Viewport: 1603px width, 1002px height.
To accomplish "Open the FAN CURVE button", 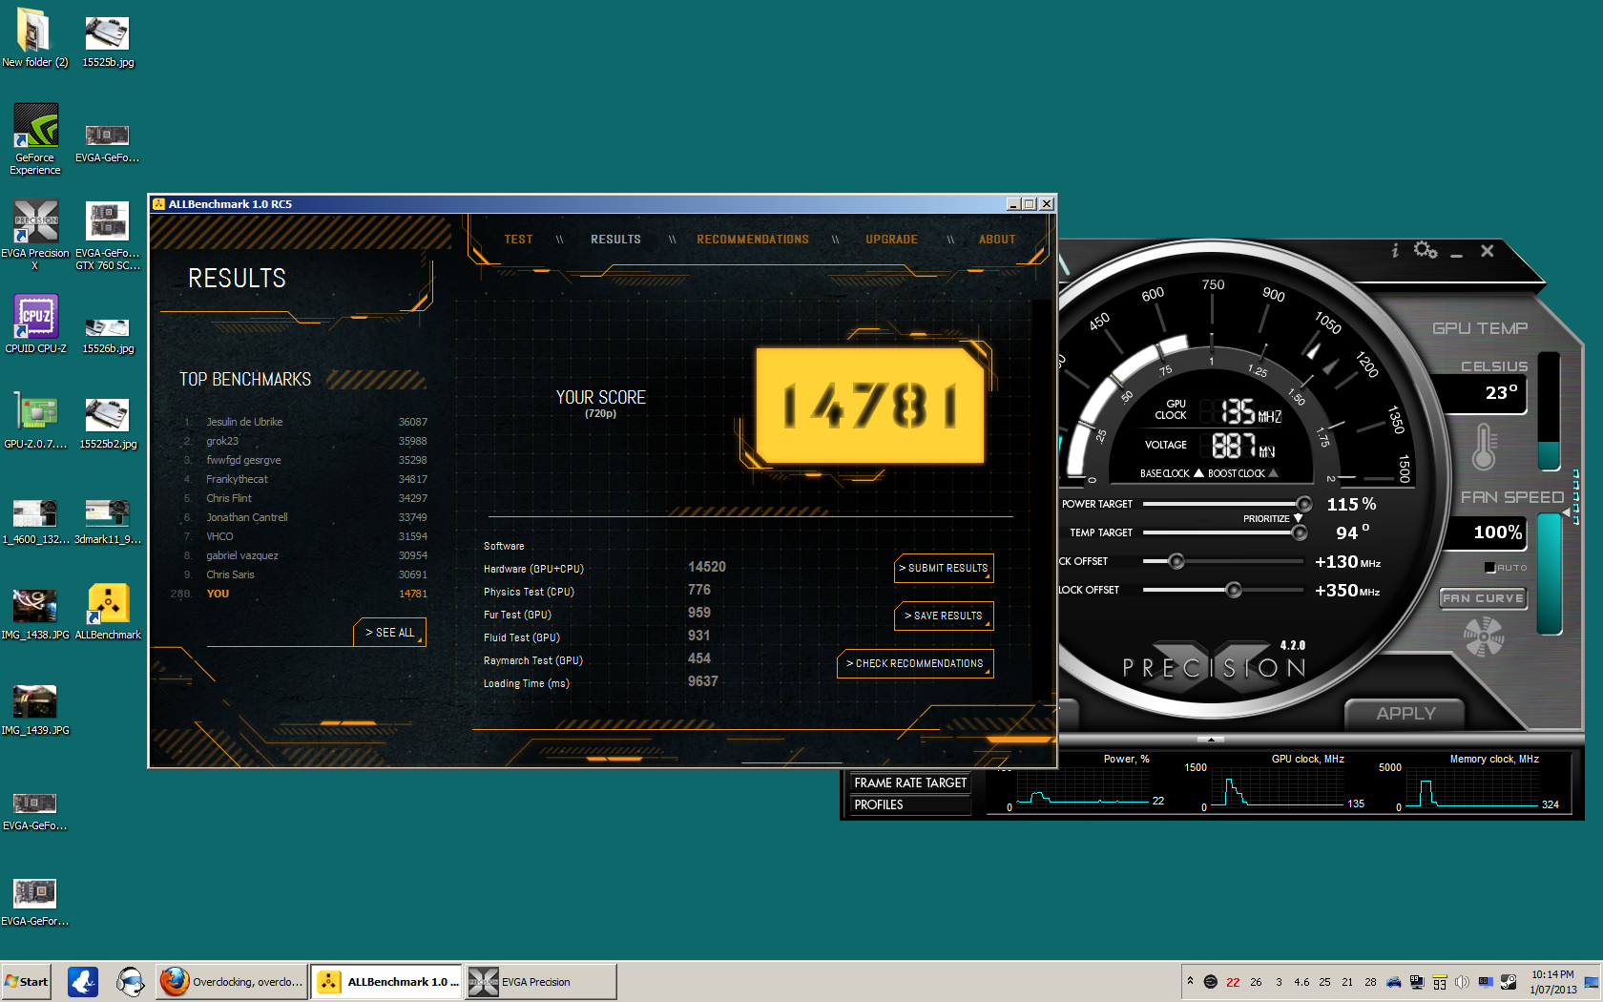I will click(1483, 598).
